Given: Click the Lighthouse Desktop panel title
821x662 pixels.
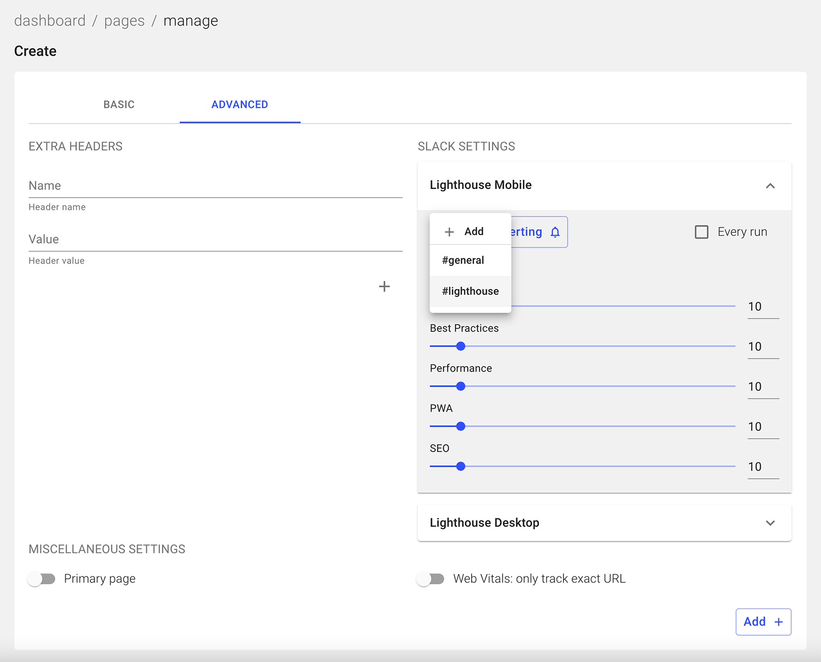Looking at the screenshot, I should click(484, 523).
